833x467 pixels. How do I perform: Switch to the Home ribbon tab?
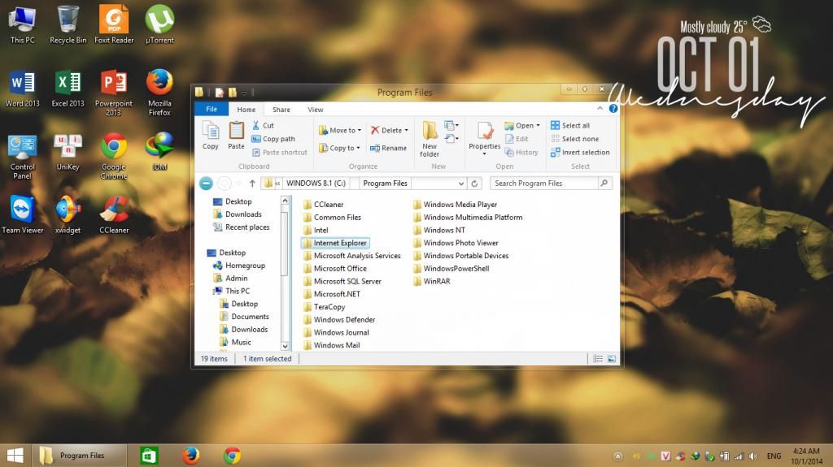[246, 110]
